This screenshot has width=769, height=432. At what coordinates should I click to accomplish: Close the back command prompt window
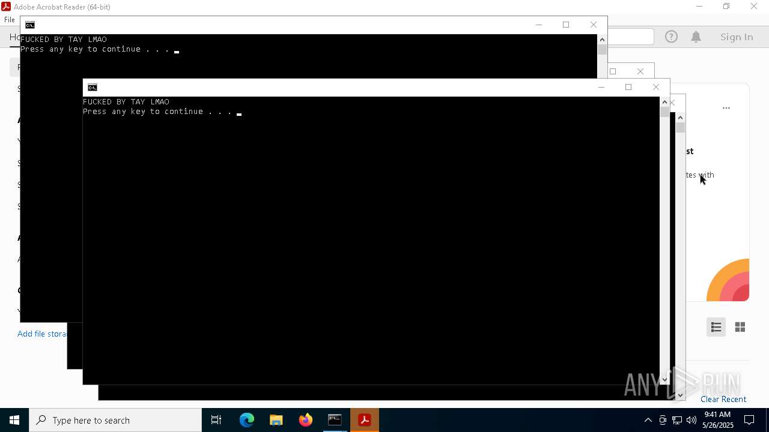tap(594, 25)
